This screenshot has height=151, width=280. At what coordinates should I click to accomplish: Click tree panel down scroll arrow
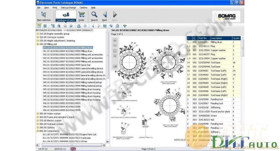pyautogui.click(x=107, y=141)
